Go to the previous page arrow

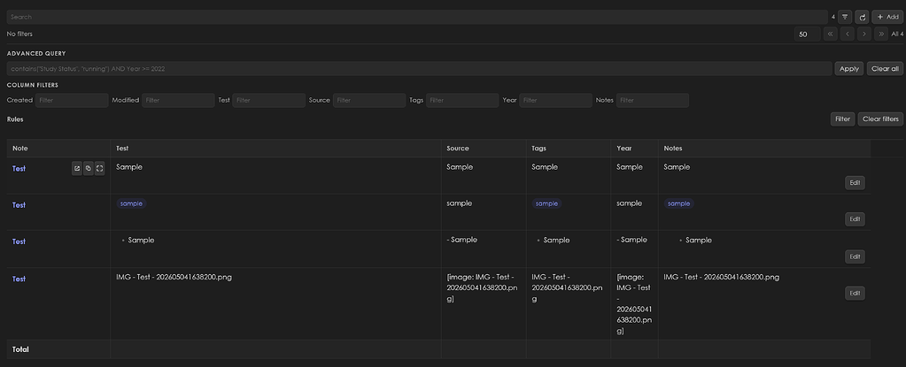[847, 34]
